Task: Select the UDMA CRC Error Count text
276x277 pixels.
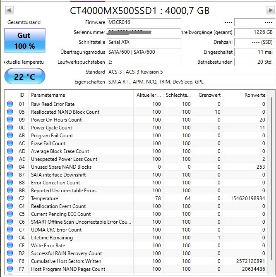Action: [x=56, y=229]
